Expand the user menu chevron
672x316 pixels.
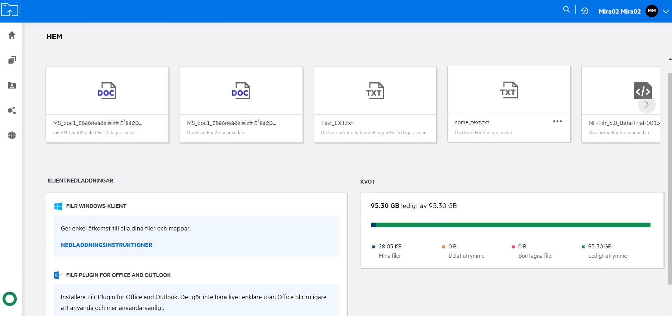666,11
